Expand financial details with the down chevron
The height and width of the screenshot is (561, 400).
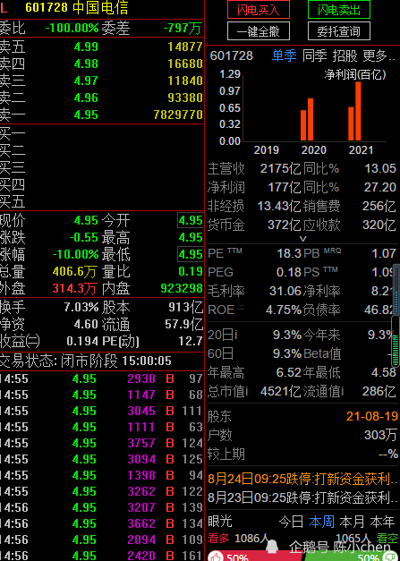click(x=302, y=239)
